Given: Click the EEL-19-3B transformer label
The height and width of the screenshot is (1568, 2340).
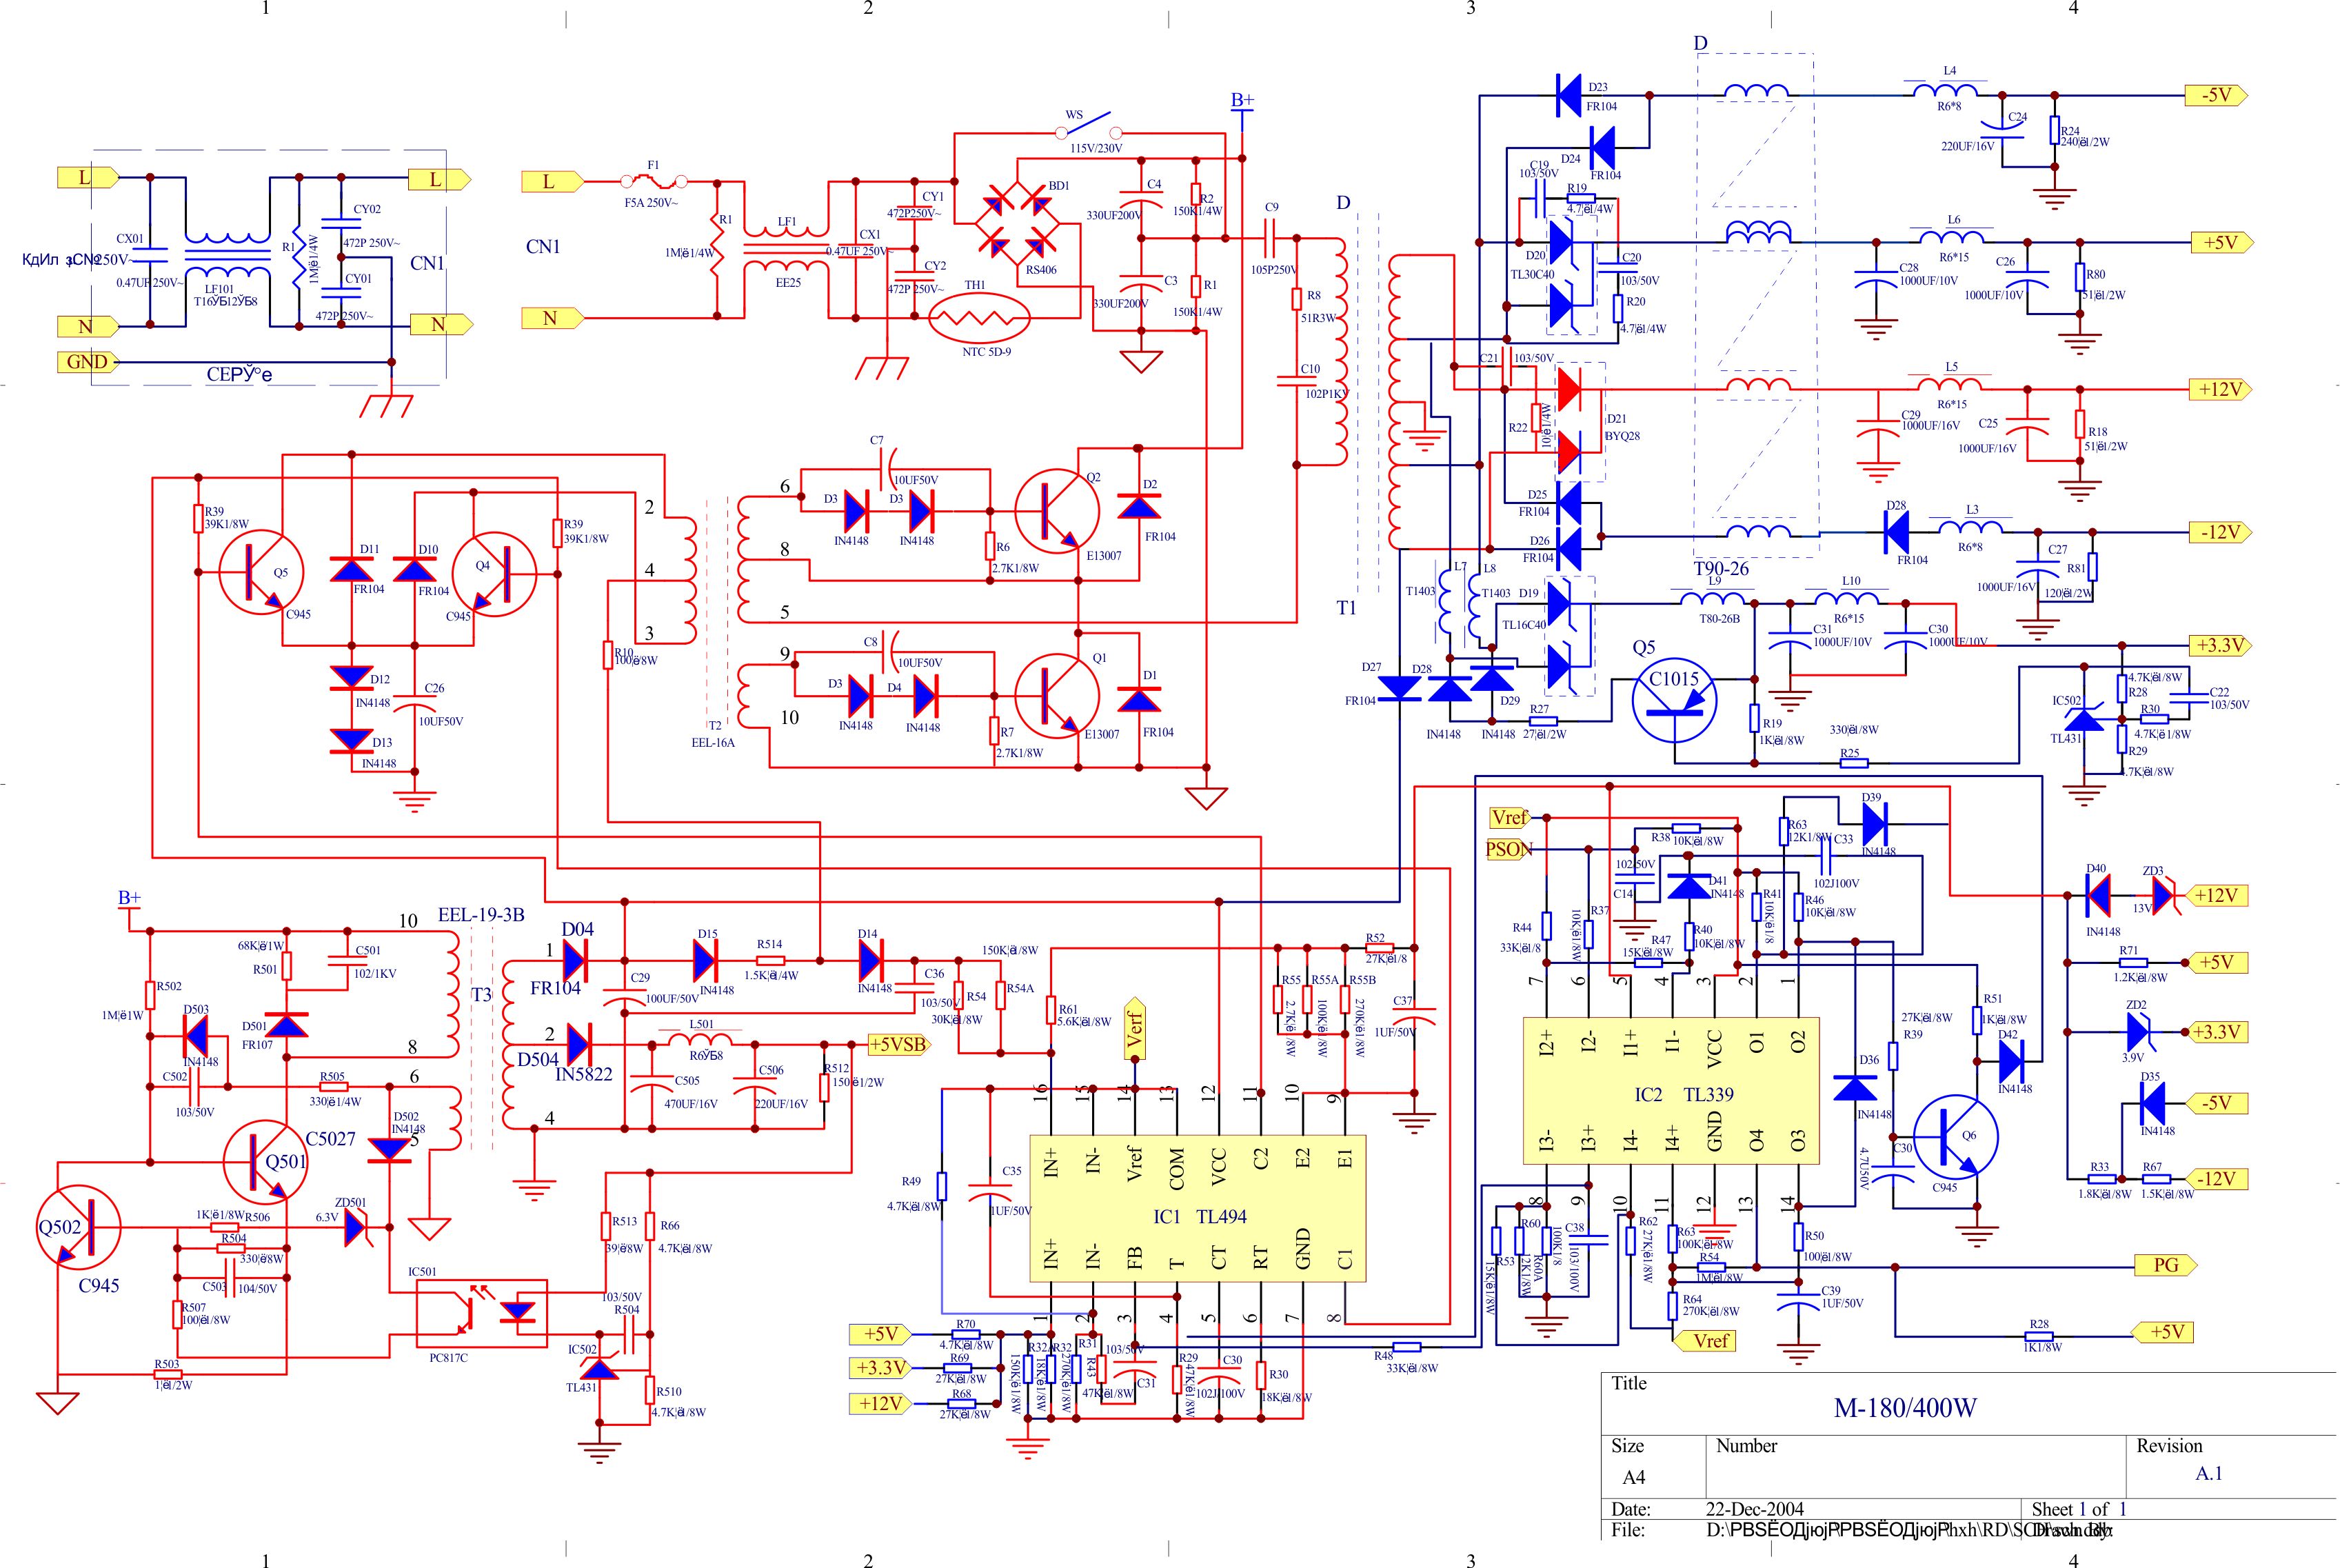Looking at the screenshot, I should [482, 915].
